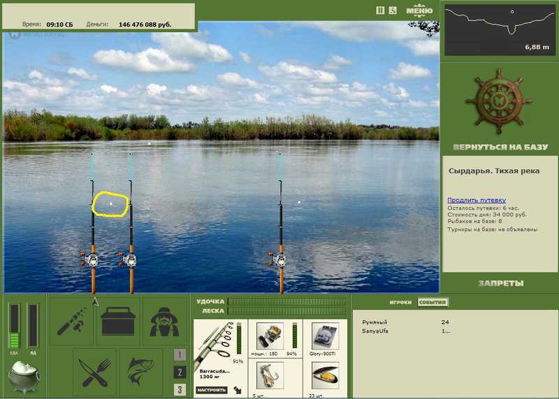The height and width of the screenshot is (399, 559).
Task: Open the caught fish icon
Action: 141,373
